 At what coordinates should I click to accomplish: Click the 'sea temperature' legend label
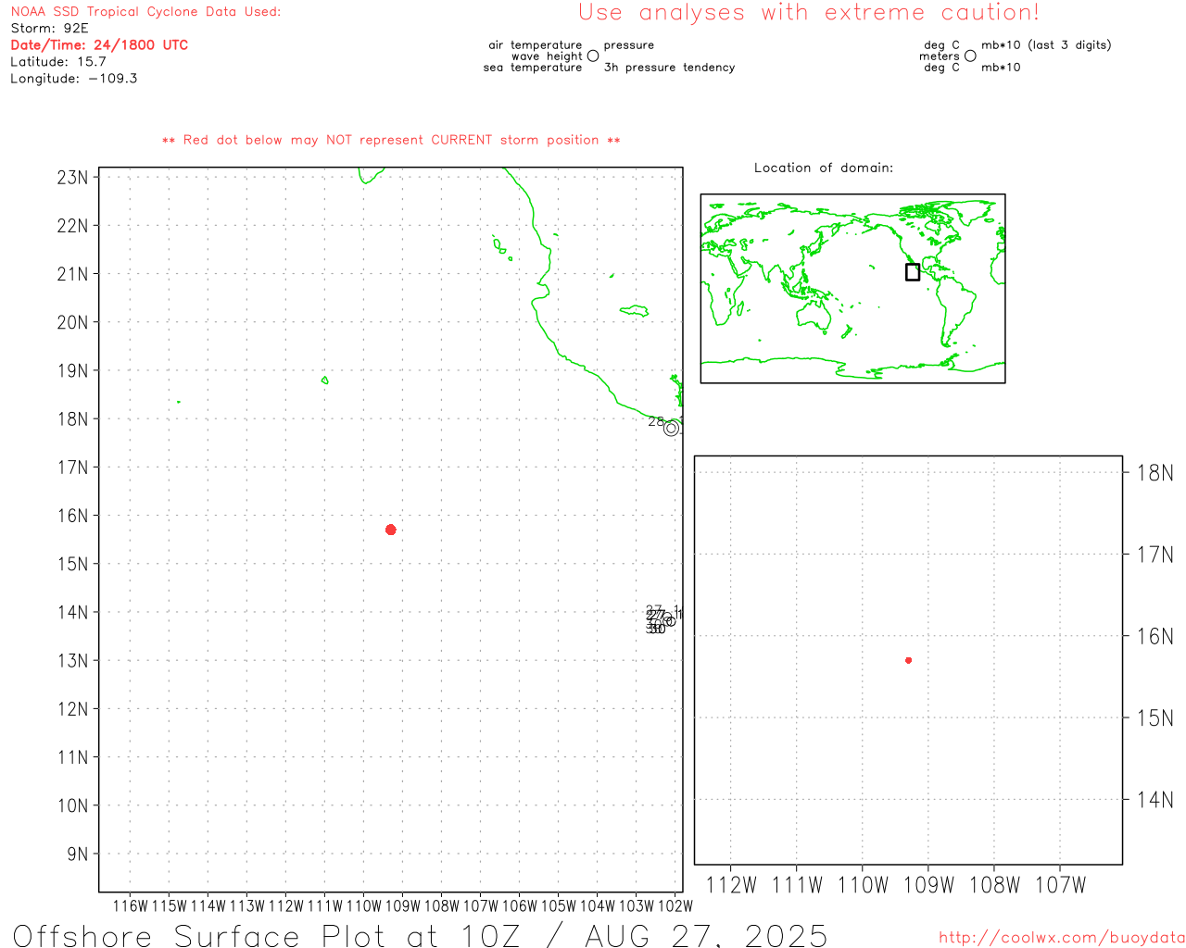(533, 68)
